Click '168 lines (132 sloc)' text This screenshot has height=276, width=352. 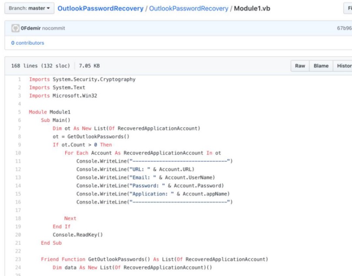tap(41, 66)
